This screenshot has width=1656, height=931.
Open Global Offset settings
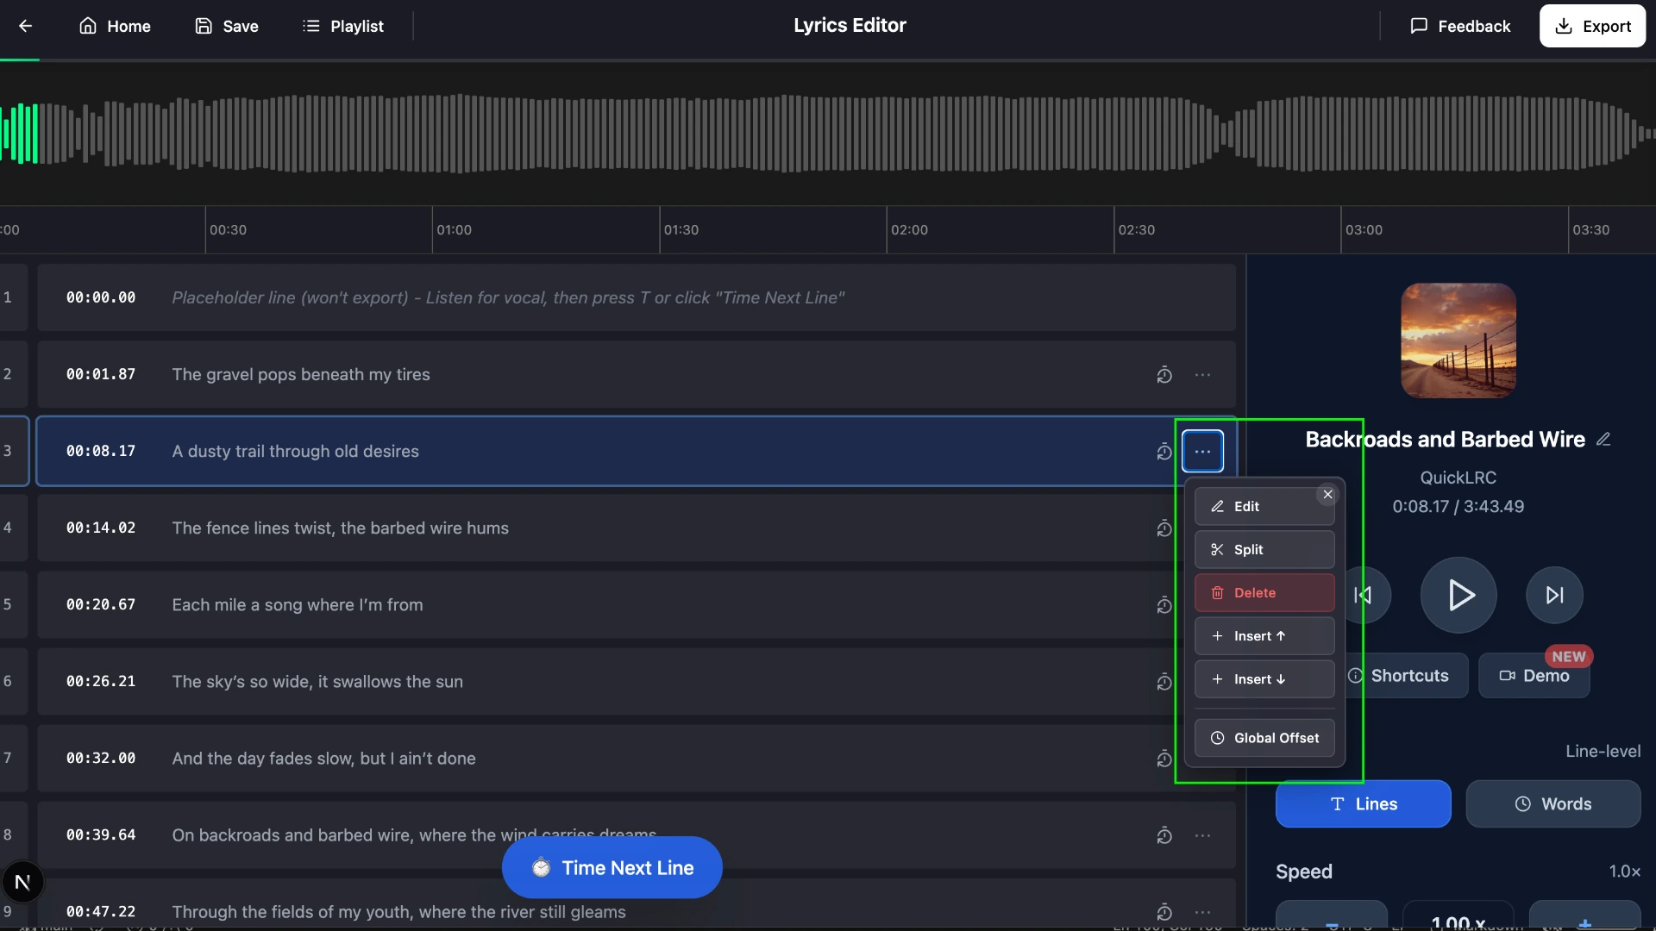(x=1264, y=737)
